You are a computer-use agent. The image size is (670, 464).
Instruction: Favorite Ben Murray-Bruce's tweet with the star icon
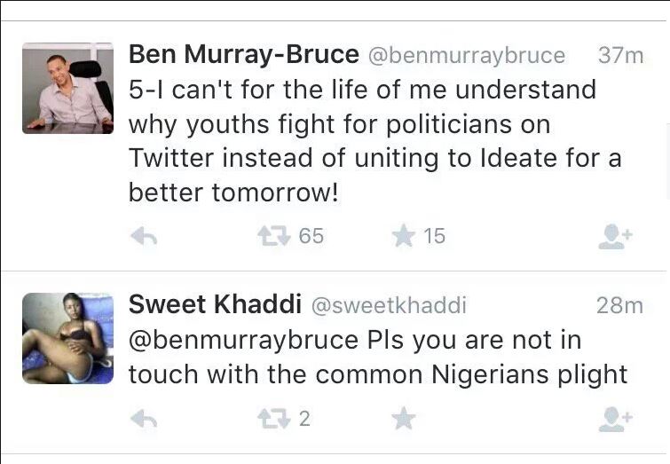[x=404, y=236]
